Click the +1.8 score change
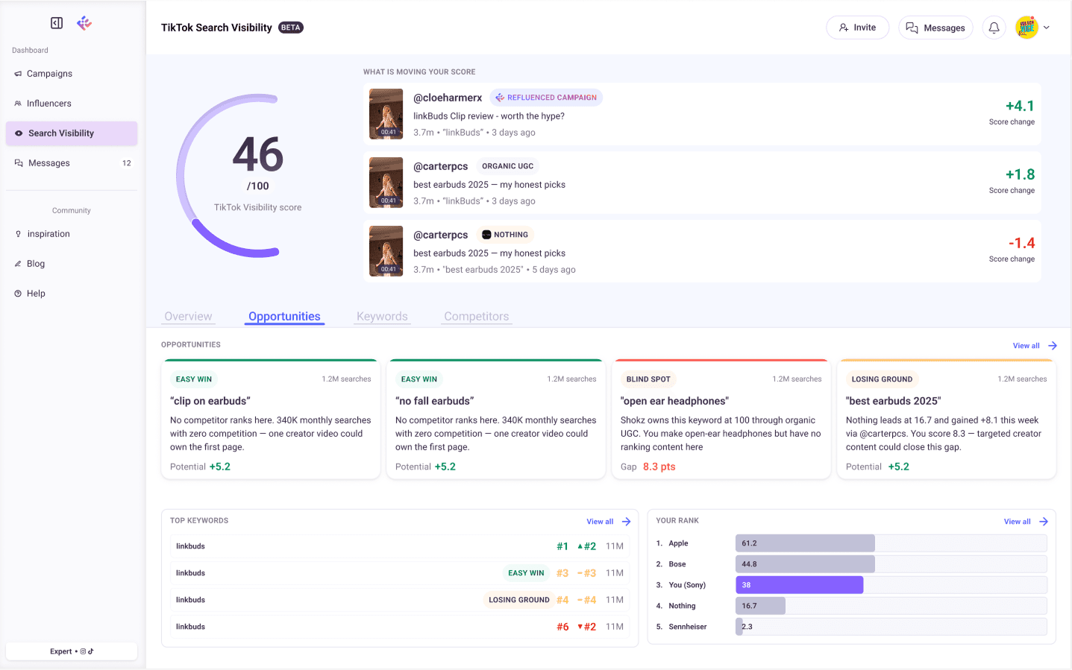The width and height of the screenshot is (1072, 670). click(x=1020, y=174)
